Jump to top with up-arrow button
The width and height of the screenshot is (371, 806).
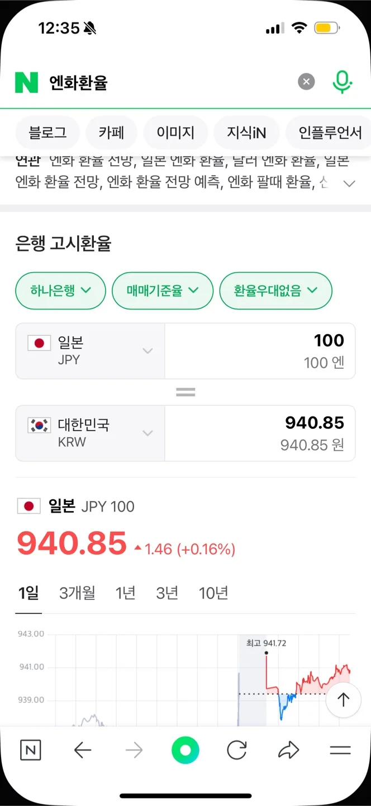(343, 700)
